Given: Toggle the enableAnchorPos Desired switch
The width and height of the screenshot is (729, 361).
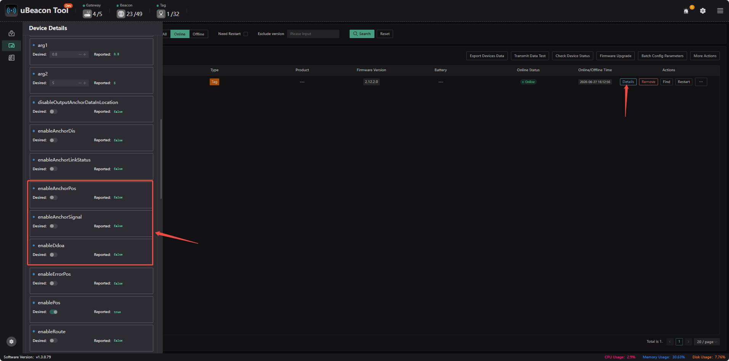Looking at the screenshot, I should pos(53,198).
